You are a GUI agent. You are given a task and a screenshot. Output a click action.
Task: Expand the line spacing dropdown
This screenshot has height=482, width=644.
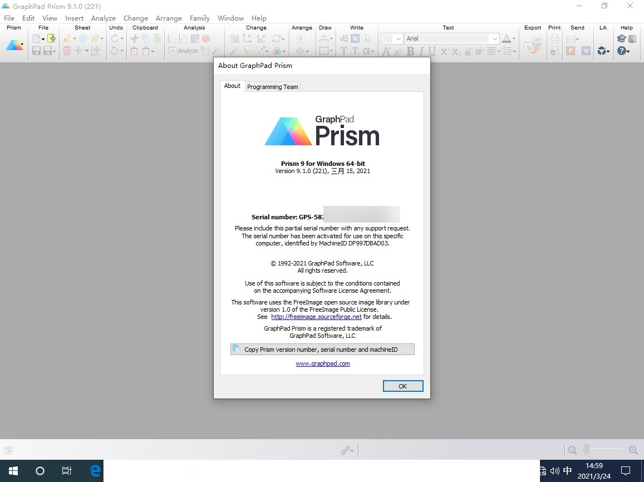click(515, 51)
